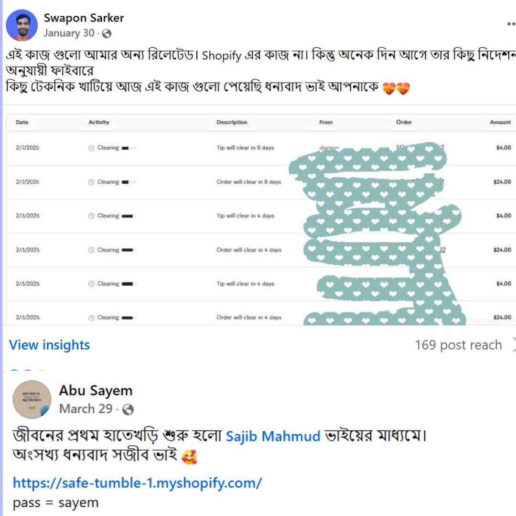Click the clearing progress bar on the 2/7/2025 $24.00 row
516x516 pixels.
(x=129, y=183)
